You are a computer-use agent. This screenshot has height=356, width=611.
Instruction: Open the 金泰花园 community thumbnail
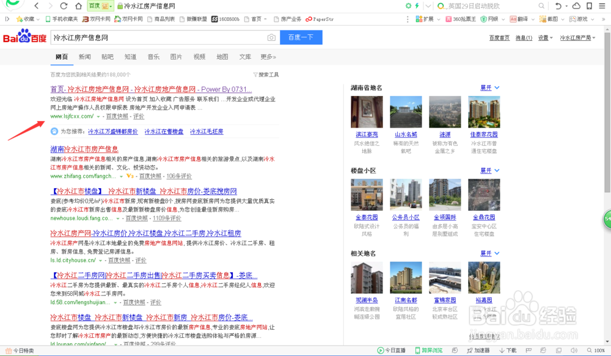[366, 194]
